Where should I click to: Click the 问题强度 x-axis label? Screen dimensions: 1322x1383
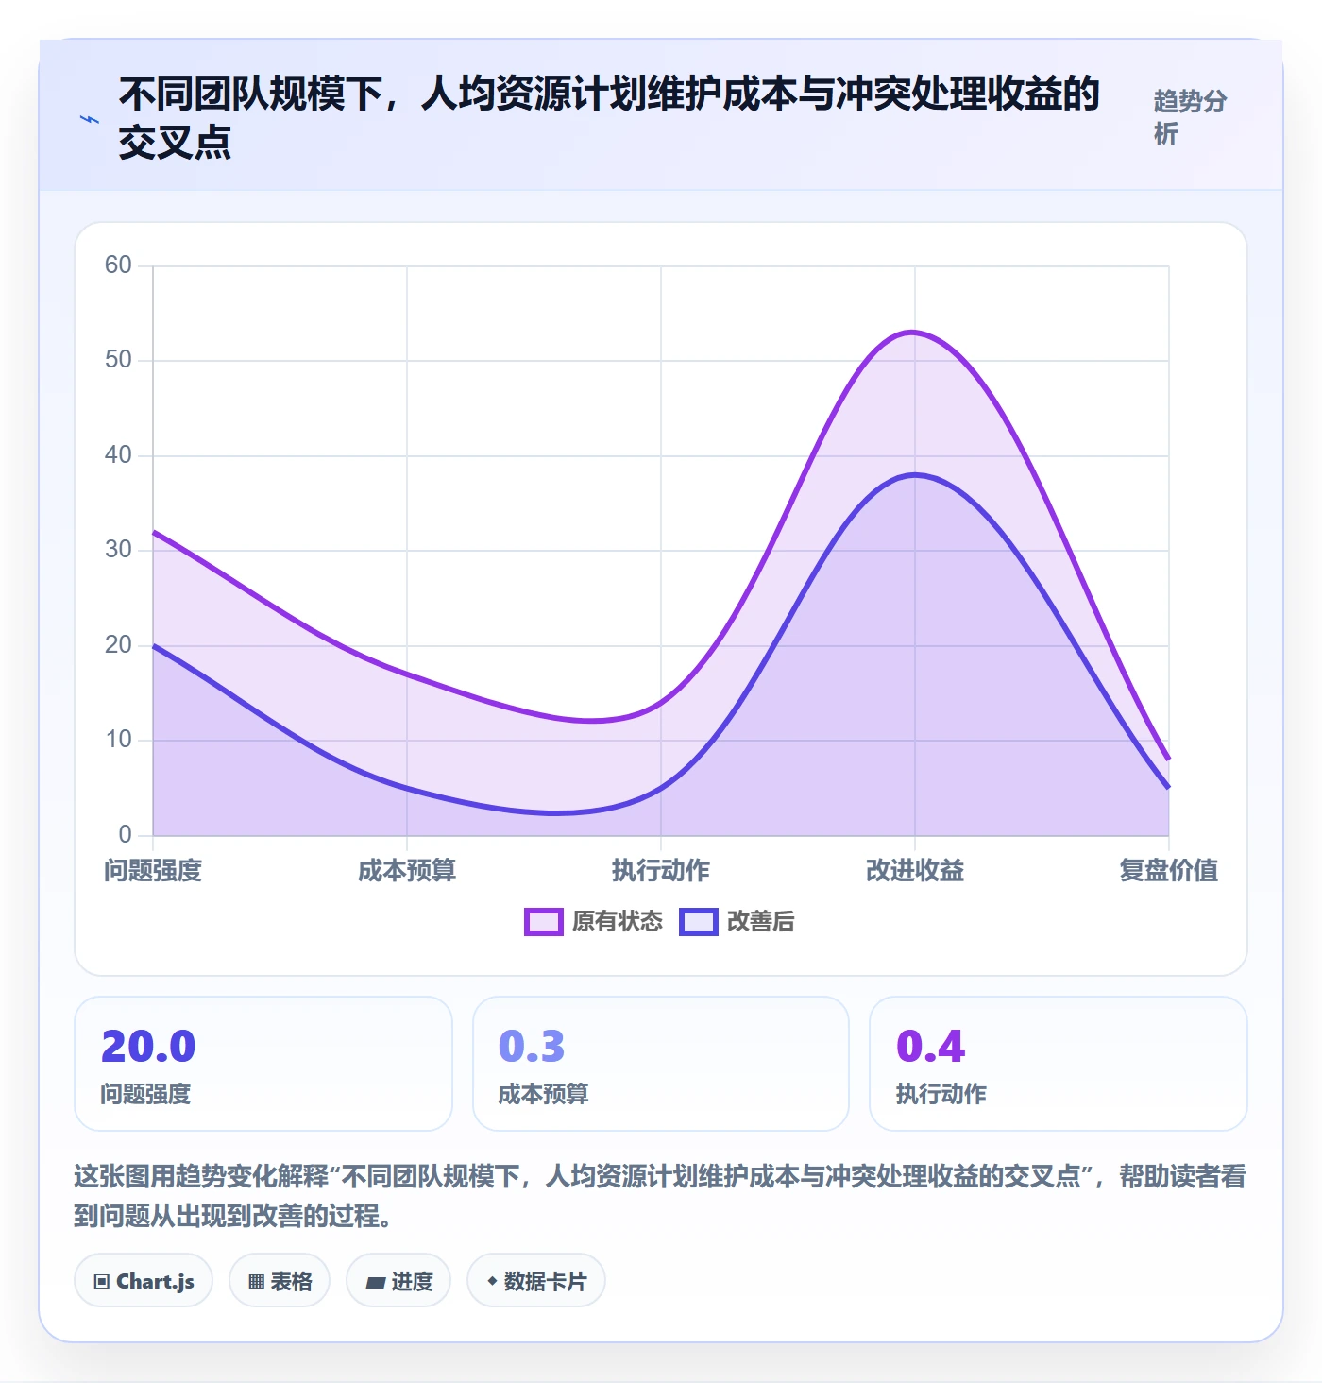[153, 871]
